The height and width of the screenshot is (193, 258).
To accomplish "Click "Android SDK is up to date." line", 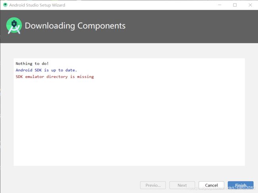I will [x=46, y=70].
